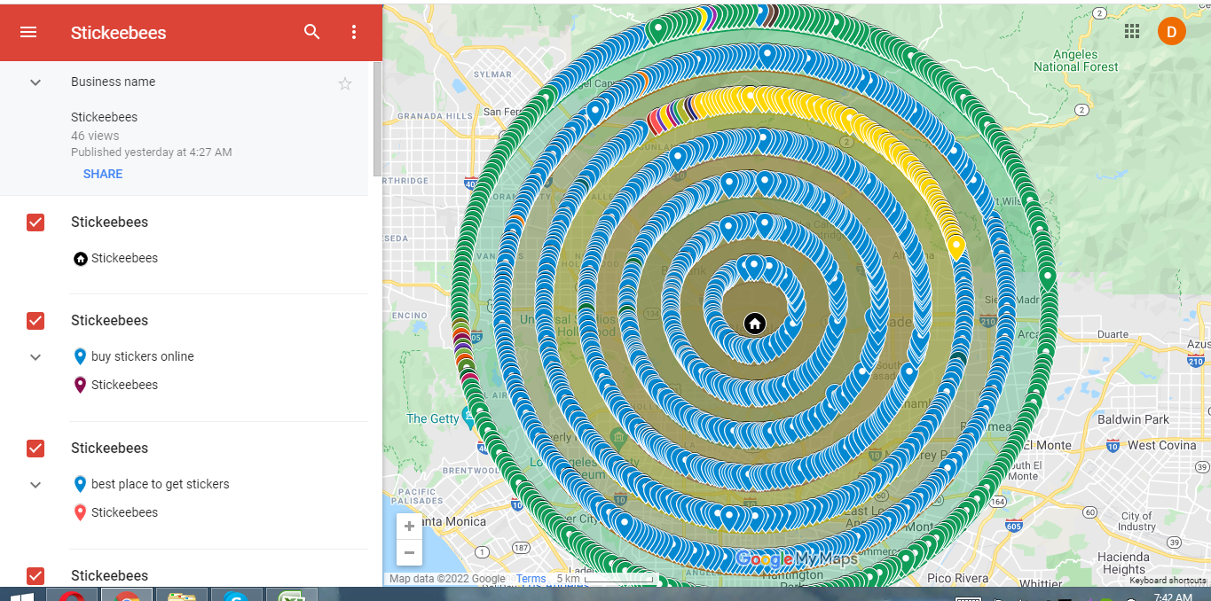Click Angeles National Forest map label
The height and width of the screenshot is (601, 1211).
[1076, 60]
